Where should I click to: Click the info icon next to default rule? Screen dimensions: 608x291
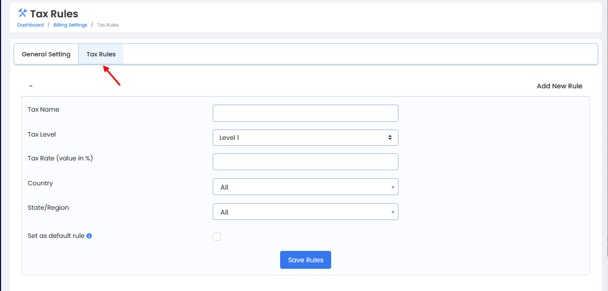coord(89,236)
